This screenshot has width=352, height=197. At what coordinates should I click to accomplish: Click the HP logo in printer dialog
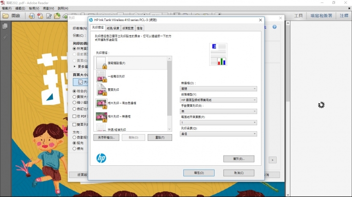(x=101, y=158)
